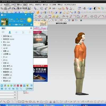
Task: Select the arc tool in bottom sketch toolbar
Action: (x=4, y=102)
